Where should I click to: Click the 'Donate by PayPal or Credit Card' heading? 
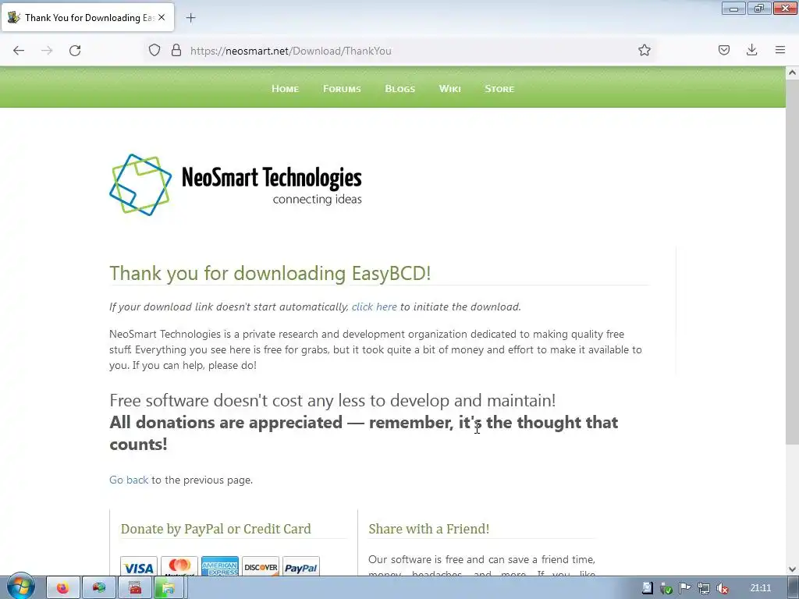[215, 529]
